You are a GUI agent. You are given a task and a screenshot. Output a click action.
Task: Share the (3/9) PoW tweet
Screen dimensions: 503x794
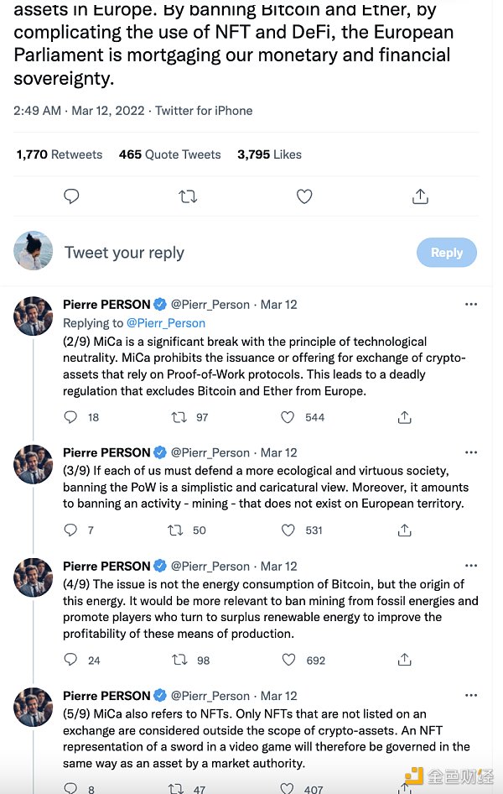click(405, 530)
